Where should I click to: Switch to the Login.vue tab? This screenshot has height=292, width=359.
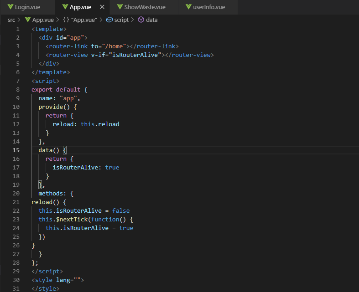tap(28, 7)
